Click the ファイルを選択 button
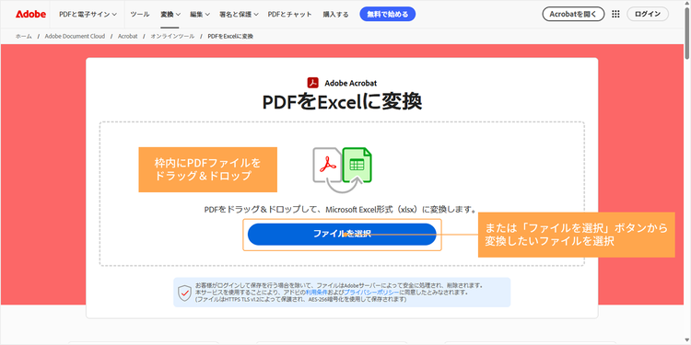The height and width of the screenshot is (345, 691). [x=342, y=234]
